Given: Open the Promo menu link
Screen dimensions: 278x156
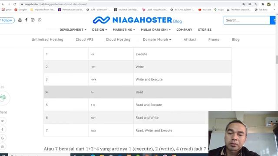Looking at the screenshot, I should pos(214,39).
